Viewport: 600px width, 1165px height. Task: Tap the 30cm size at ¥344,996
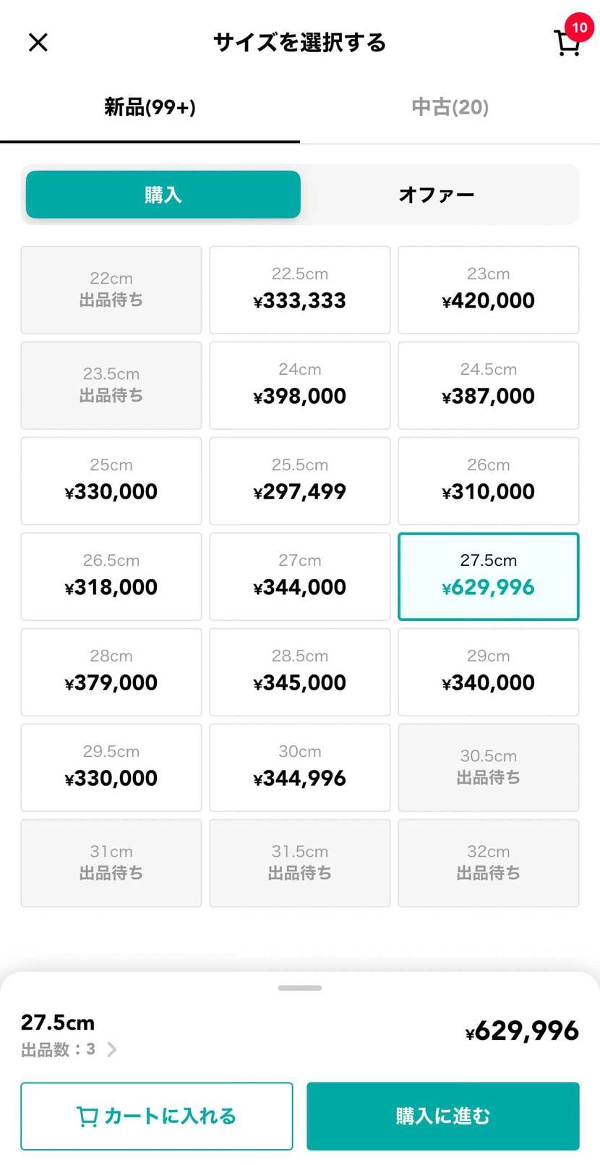tap(300, 768)
